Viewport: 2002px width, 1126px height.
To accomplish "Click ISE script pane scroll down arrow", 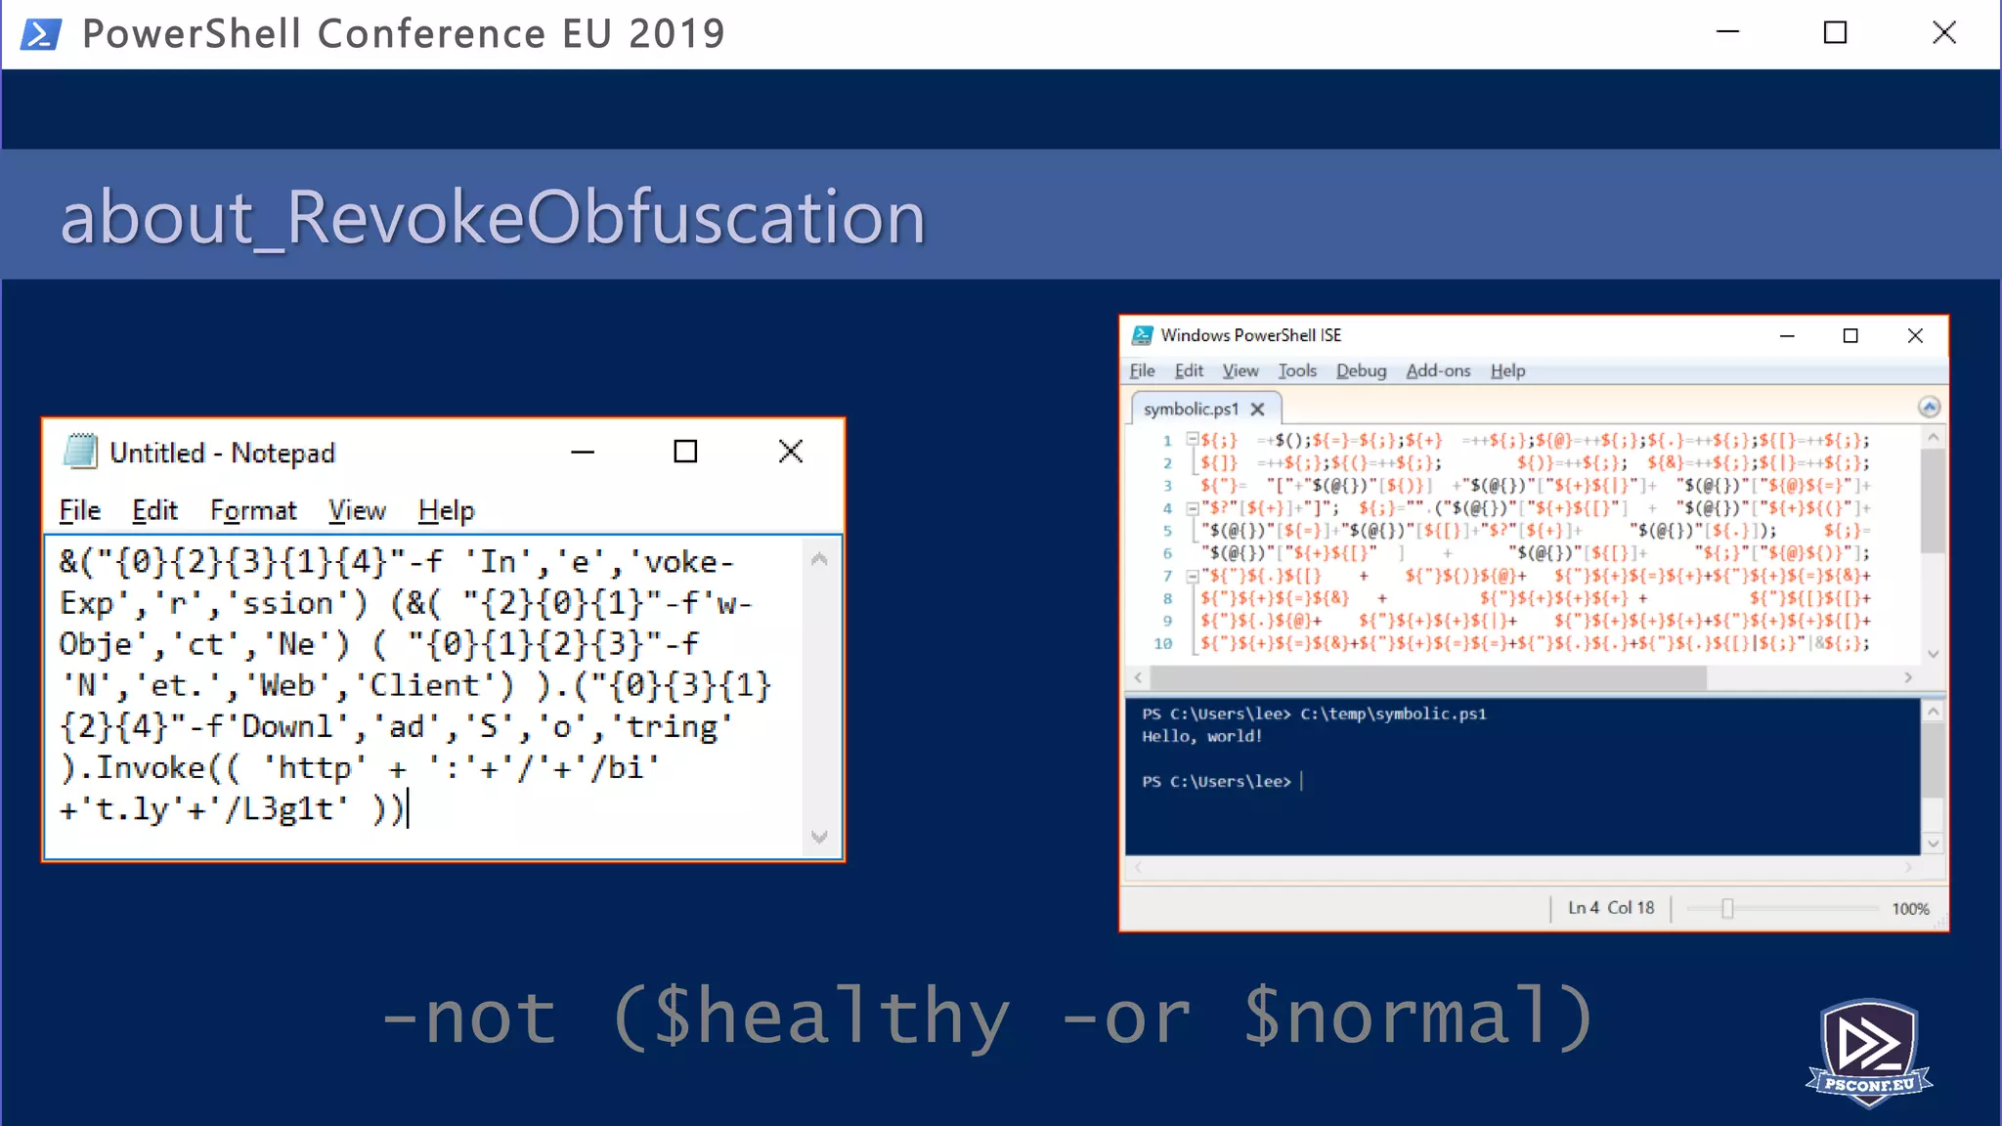I will [x=1933, y=653].
